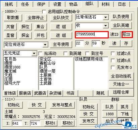This screenshot has height=130, width=138.
Task: Select 毒蛇山谷 in the middle list
Action: (47, 63)
